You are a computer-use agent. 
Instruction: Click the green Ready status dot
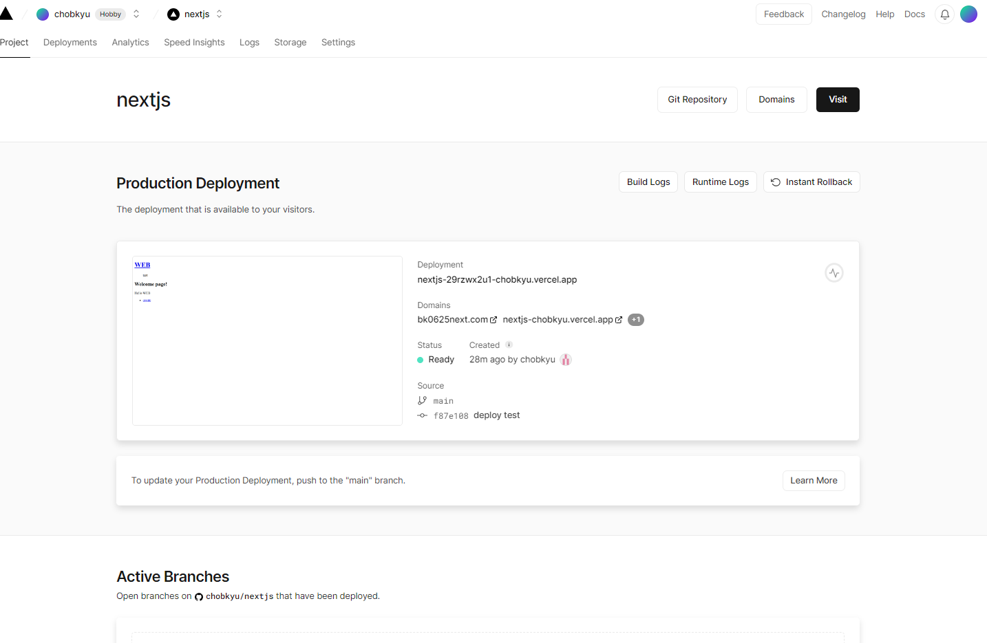(421, 360)
